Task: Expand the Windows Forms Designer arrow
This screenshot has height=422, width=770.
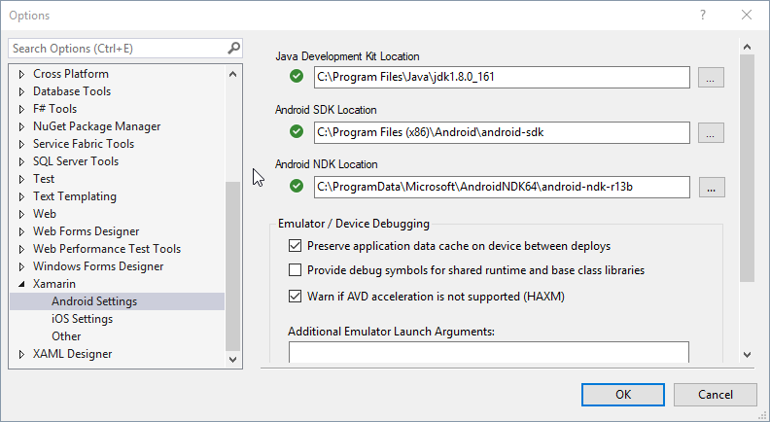Action: [21, 266]
